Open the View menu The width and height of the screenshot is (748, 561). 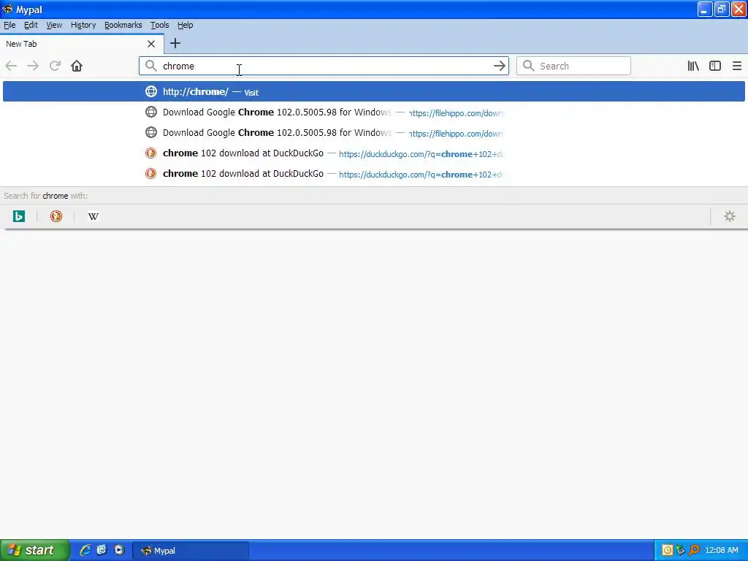pos(54,25)
